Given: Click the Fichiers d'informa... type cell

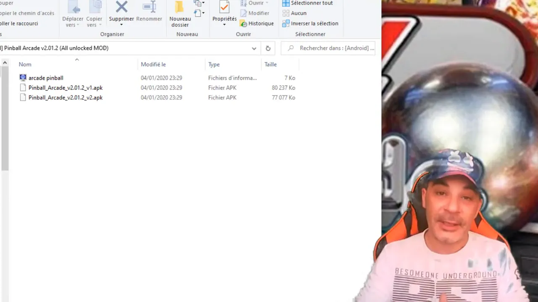Looking at the screenshot, I should (232, 78).
